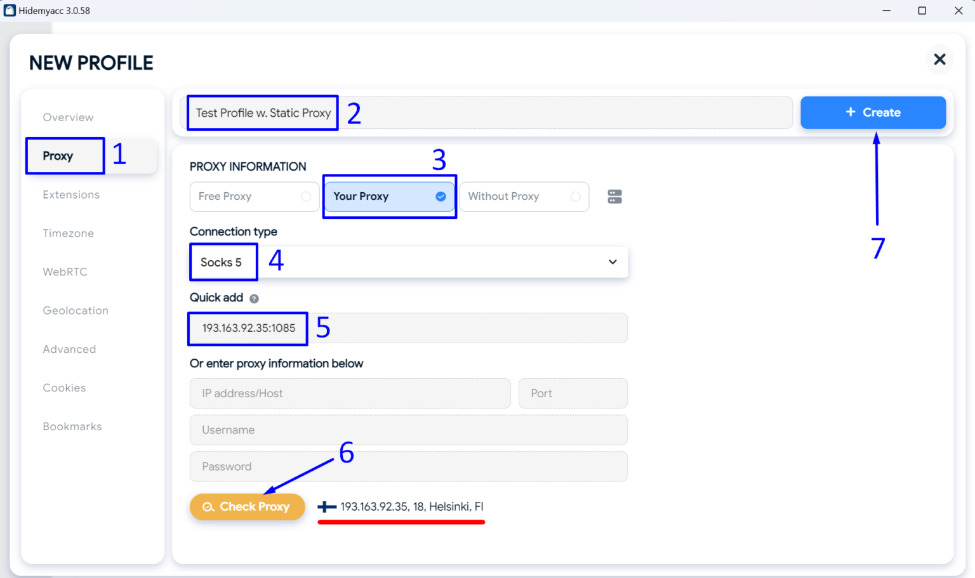Open the Cookies section
Image resolution: width=975 pixels, height=578 pixels.
[x=64, y=388]
